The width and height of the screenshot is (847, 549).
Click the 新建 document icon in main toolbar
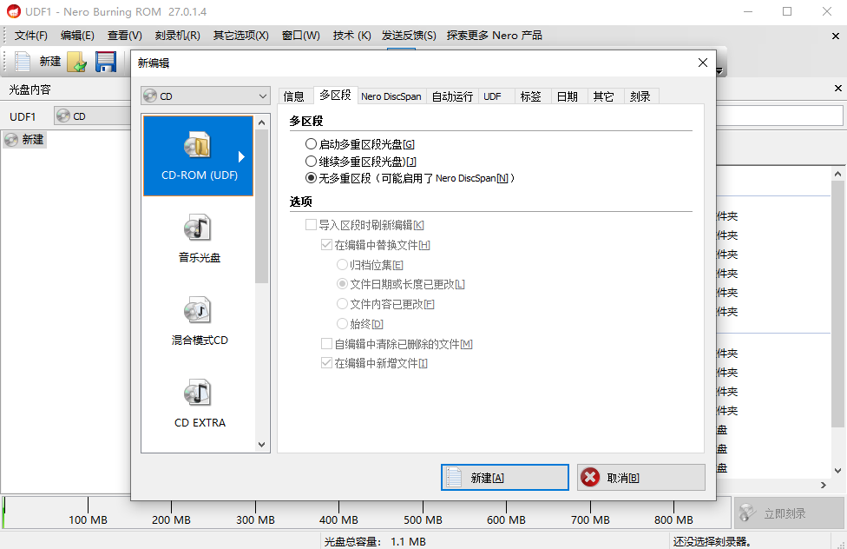click(23, 62)
